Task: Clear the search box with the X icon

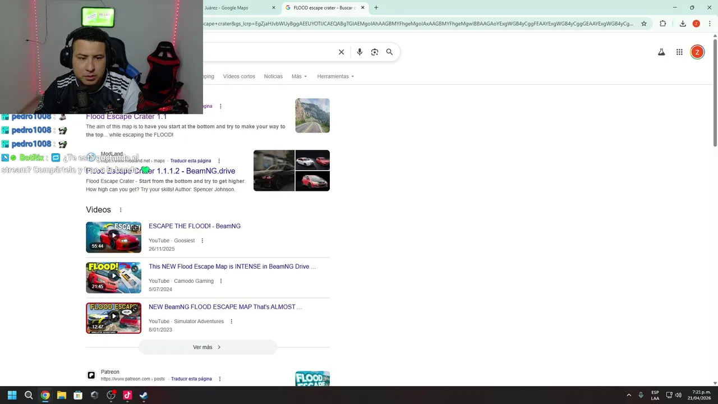Action: (341, 52)
